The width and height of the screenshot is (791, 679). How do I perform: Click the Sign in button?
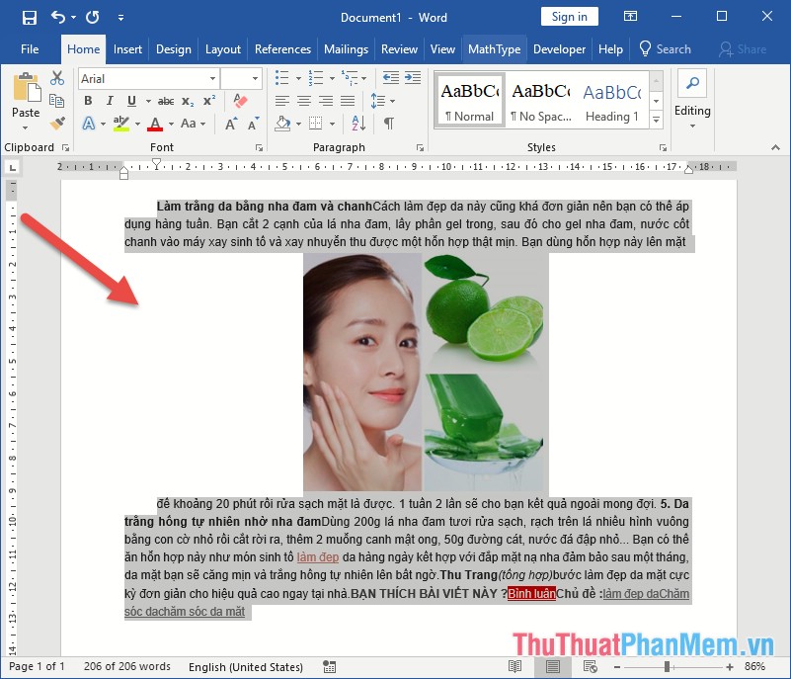[x=569, y=16]
